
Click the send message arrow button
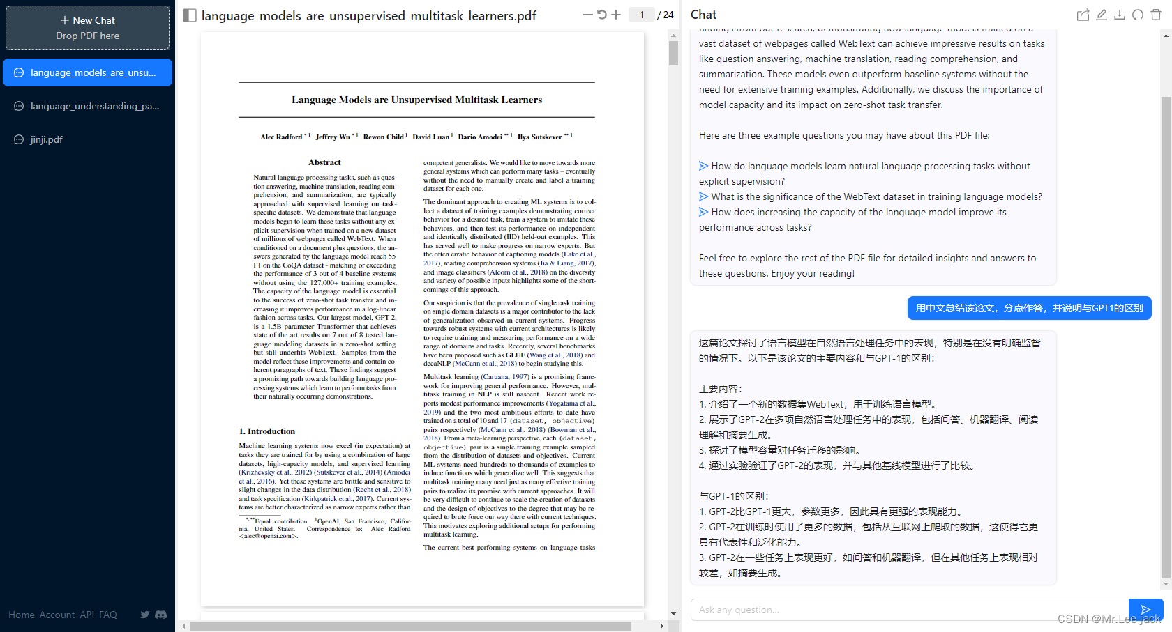(x=1145, y=610)
